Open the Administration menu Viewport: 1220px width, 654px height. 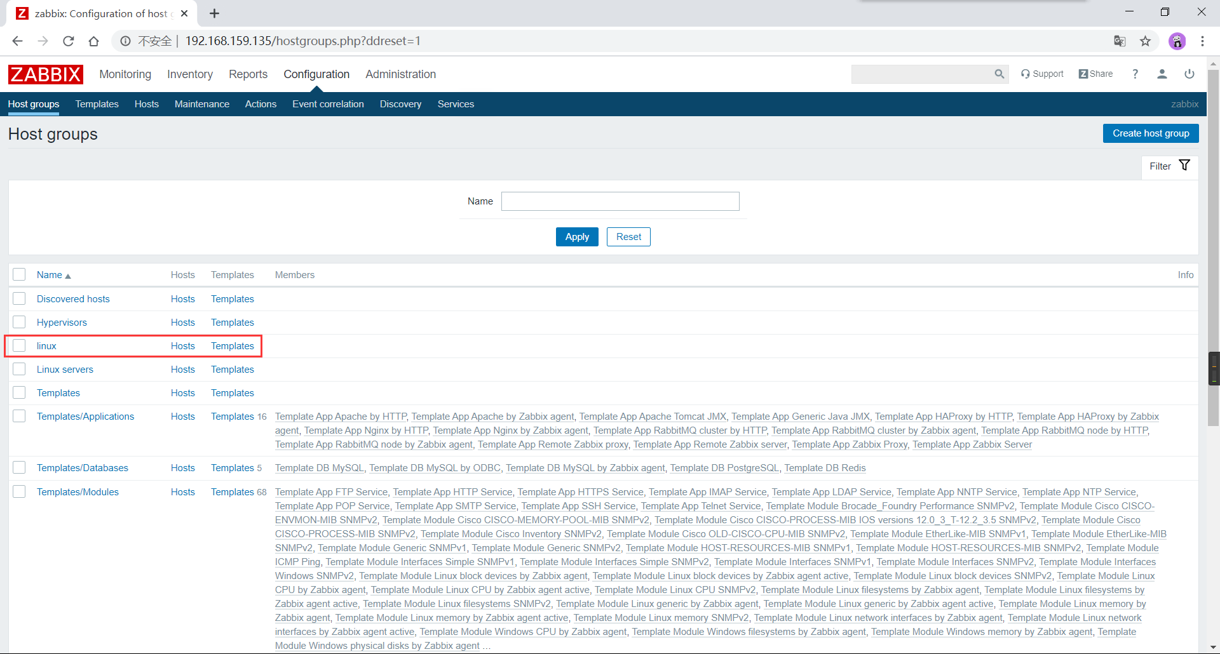[400, 74]
